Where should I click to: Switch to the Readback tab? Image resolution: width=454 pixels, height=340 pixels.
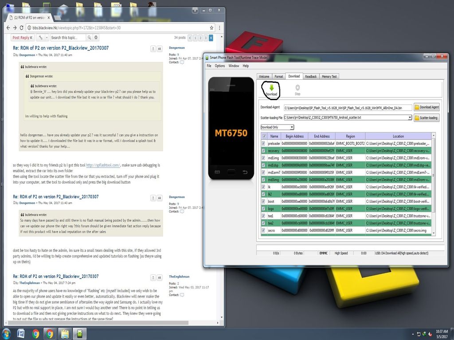[x=311, y=77]
